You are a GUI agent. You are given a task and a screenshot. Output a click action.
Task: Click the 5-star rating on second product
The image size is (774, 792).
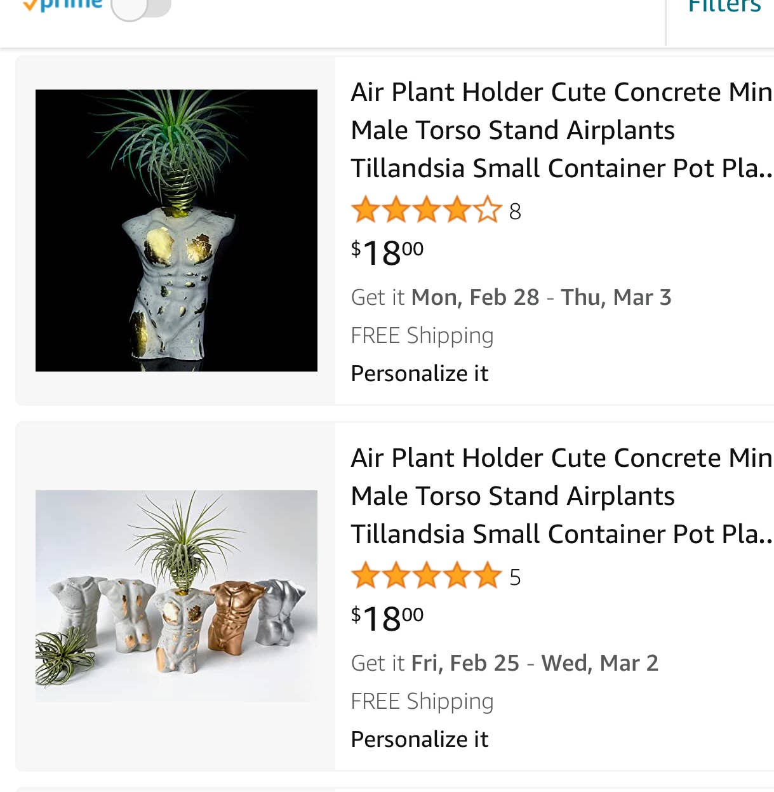click(x=425, y=576)
